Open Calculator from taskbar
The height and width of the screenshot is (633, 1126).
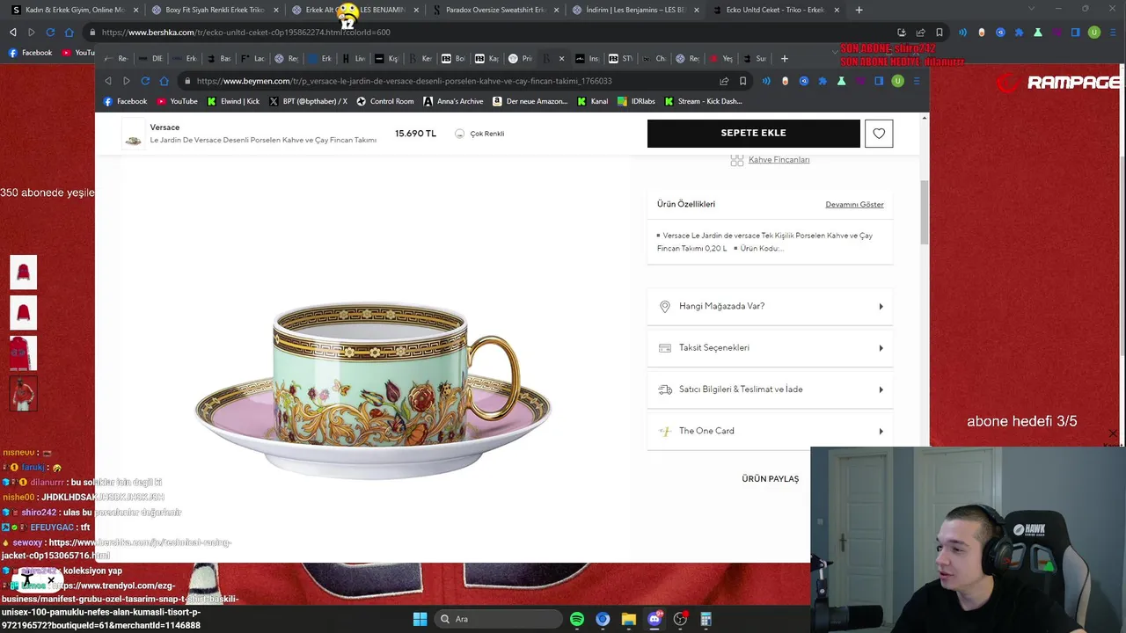click(706, 619)
